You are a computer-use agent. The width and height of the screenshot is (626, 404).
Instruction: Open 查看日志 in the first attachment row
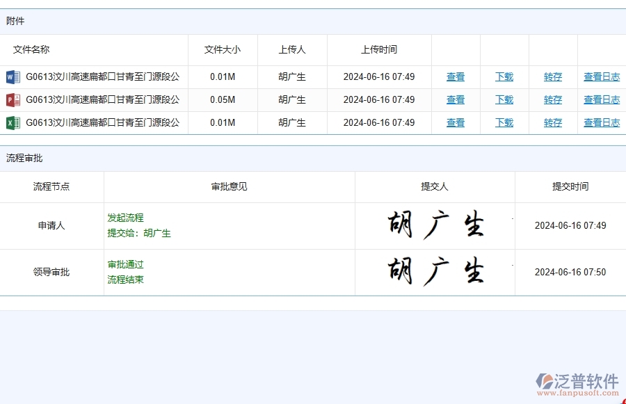tap(601, 76)
